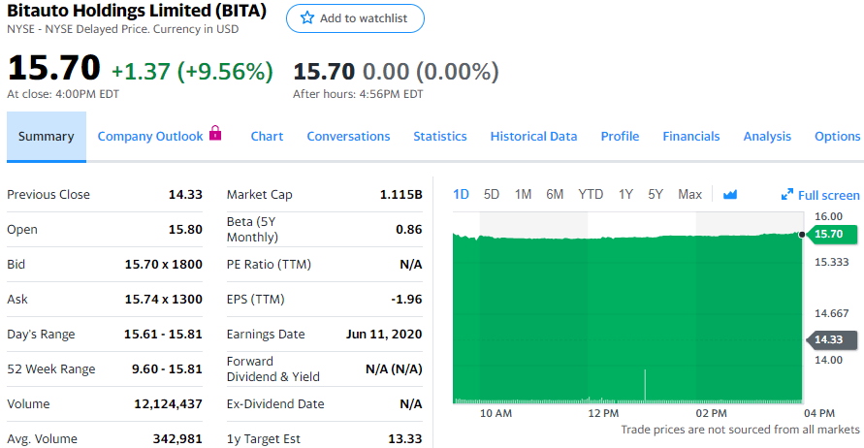This screenshot has width=864, height=448.
Task: Select the Financials tab
Action: (690, 137)
